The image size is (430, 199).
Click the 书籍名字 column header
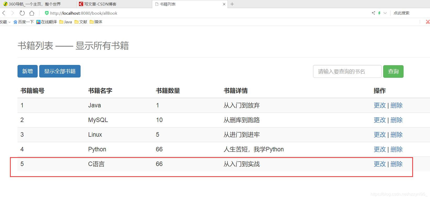(100, 91)
